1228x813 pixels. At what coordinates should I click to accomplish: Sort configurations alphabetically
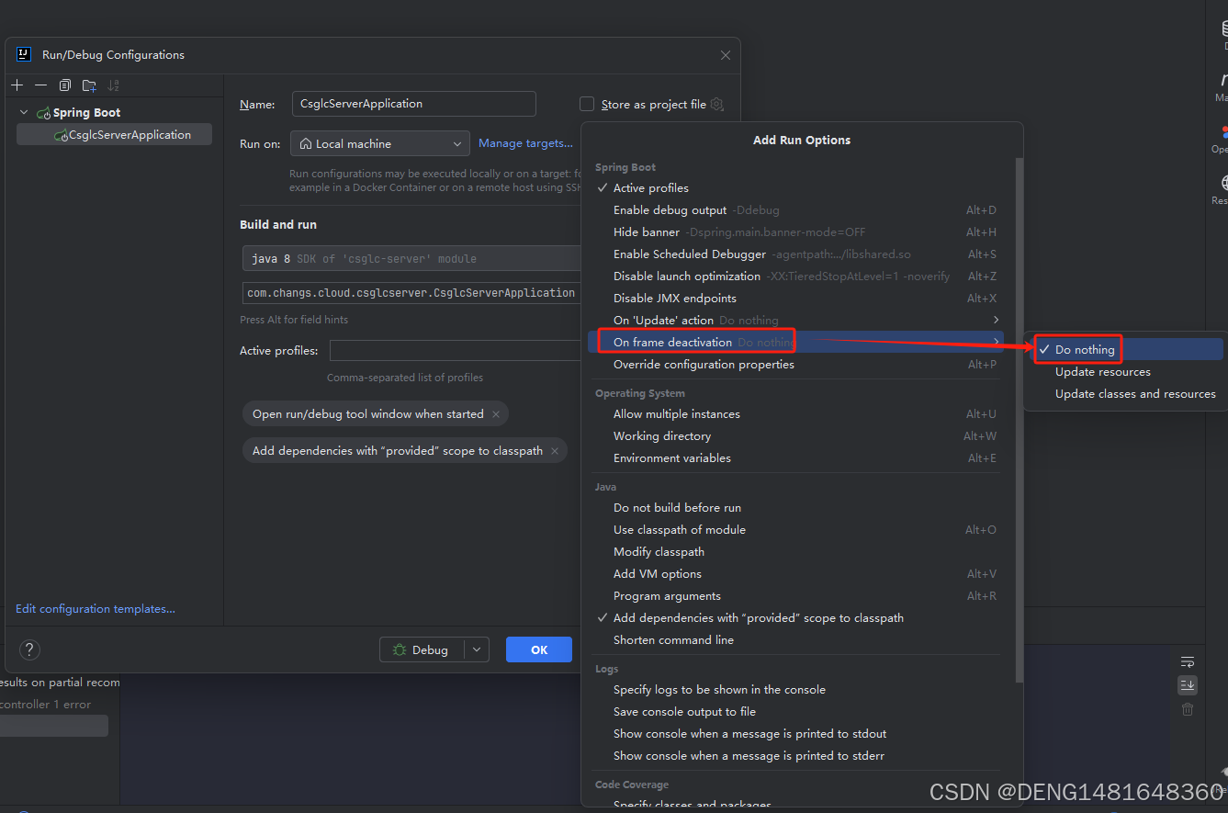point(112,85)
